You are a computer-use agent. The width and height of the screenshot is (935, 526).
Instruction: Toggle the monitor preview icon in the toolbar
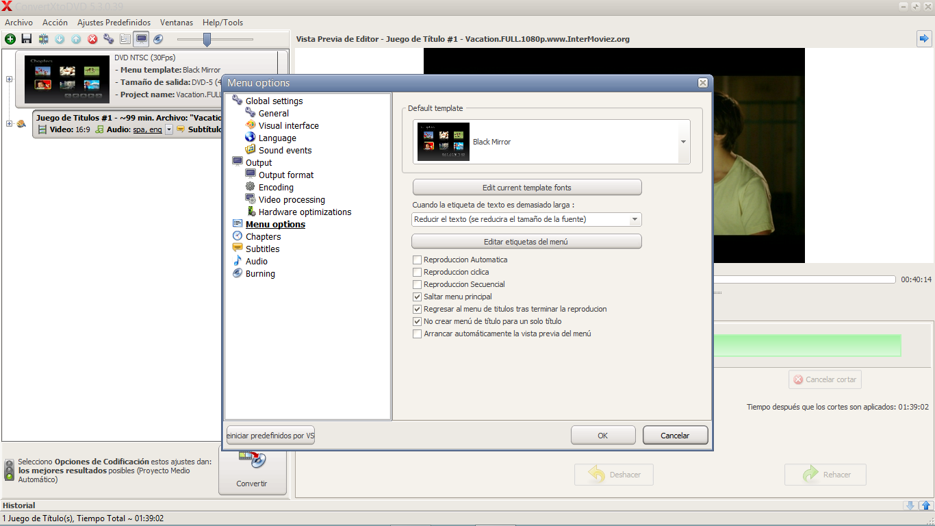[142, 39]
